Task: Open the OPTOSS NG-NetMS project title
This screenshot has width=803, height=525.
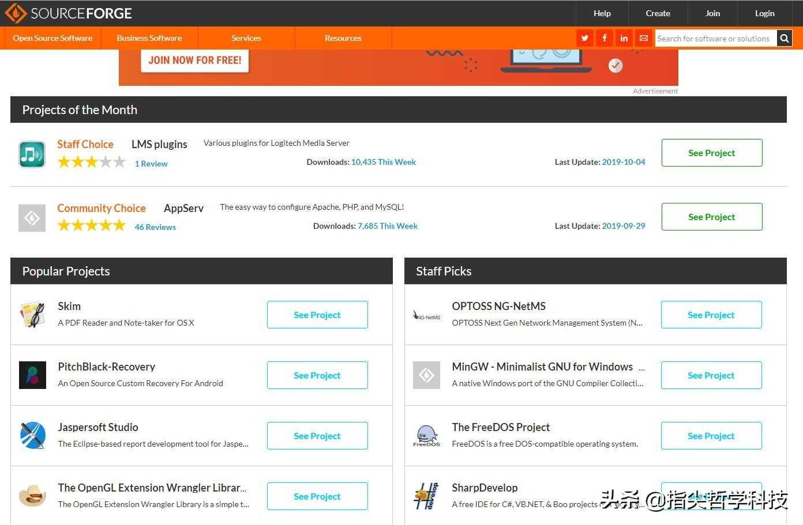Action: click(499, 306)
